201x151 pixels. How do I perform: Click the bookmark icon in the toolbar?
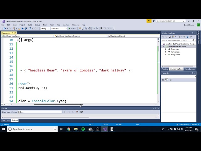pyautogui.click(x=101, y=28)
